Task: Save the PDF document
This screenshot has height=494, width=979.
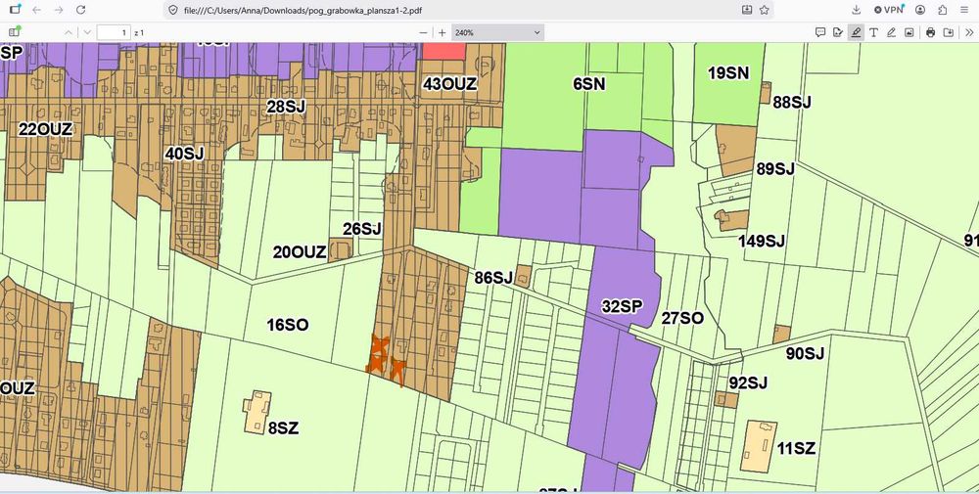Action: 949,32
